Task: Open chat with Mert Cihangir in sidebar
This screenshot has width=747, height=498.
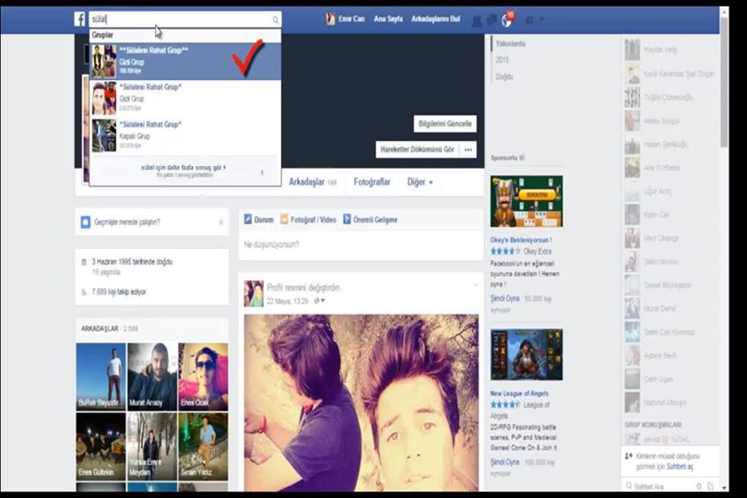Action: (670, 238)
